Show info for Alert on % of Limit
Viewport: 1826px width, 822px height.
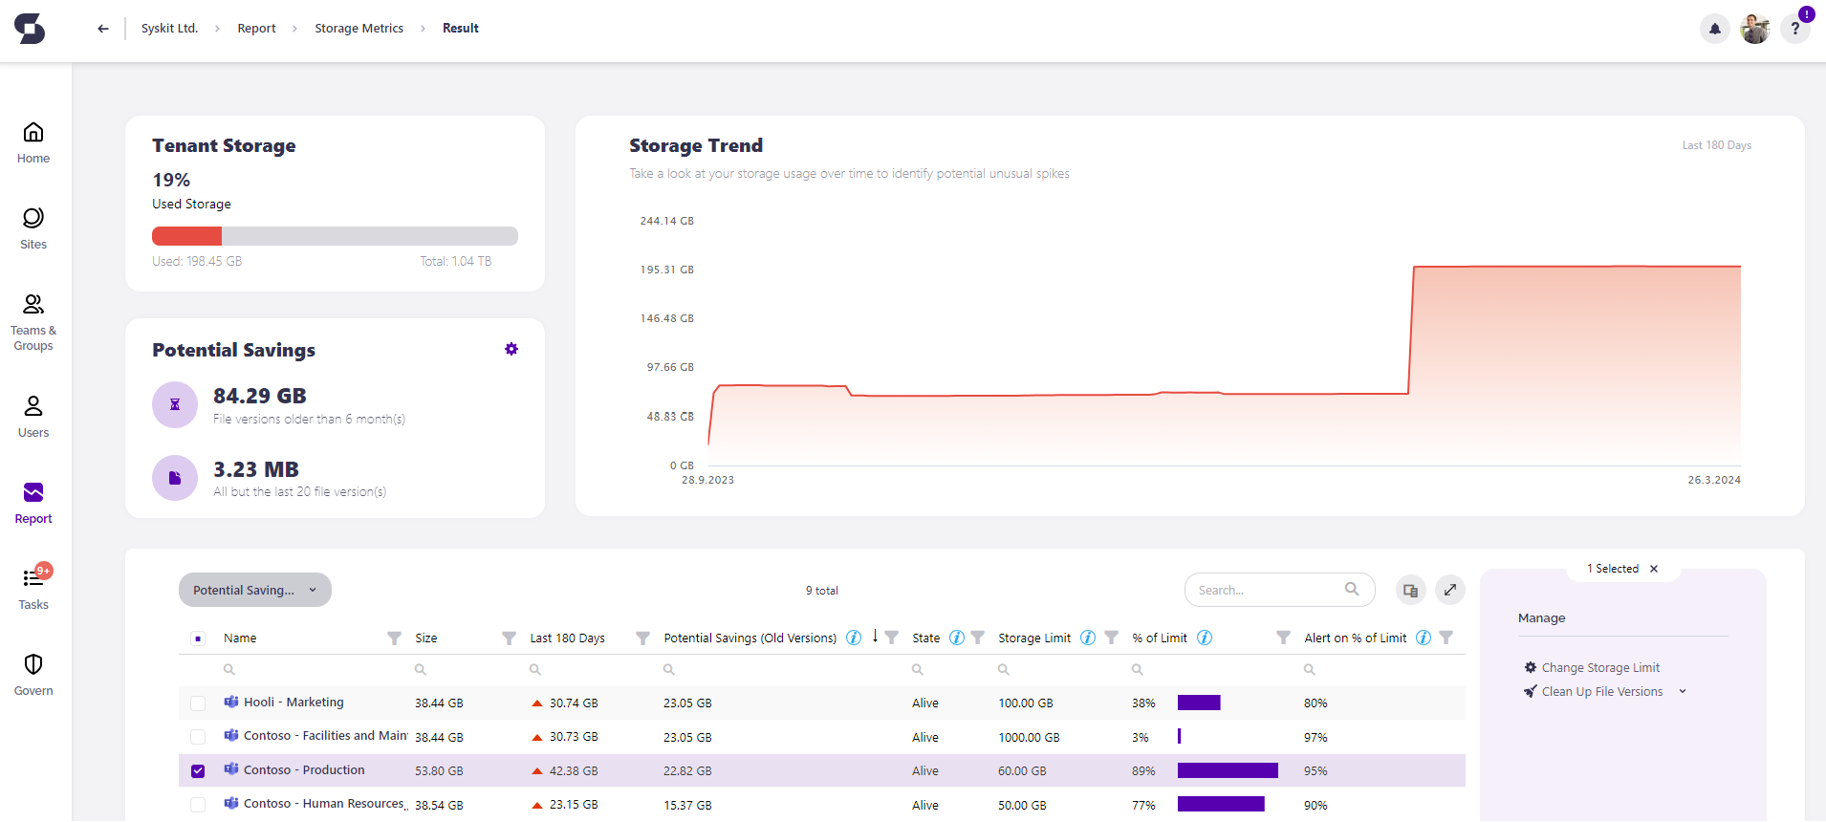coord(1424,638)
